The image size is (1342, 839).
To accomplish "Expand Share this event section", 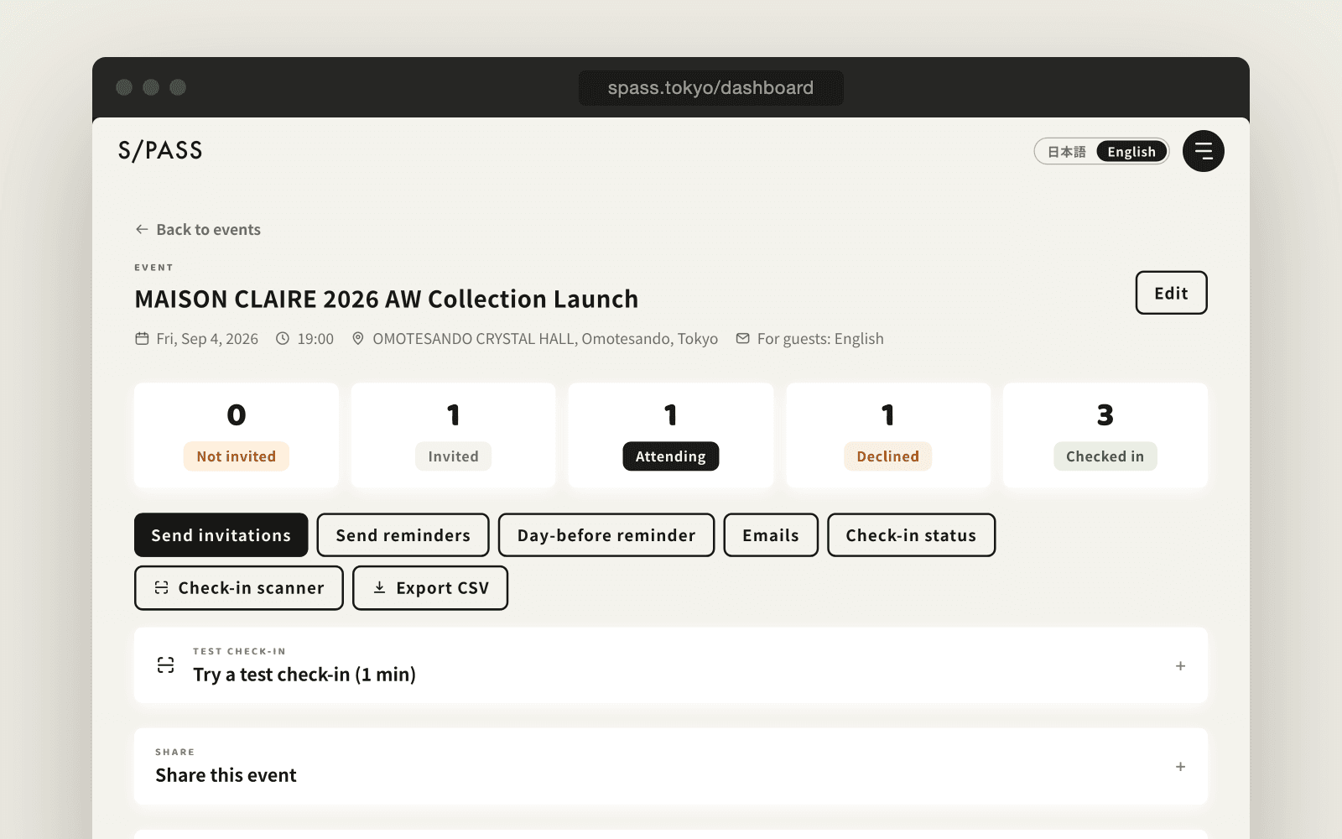I will pyautogui.click(x=1180, y=766).
